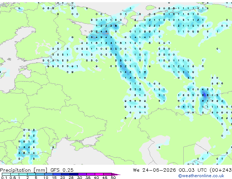Select the 2–5 mm legend swatch
Image resolution: width=232 pixels, height=179 pixels.
tap(31, 174)
